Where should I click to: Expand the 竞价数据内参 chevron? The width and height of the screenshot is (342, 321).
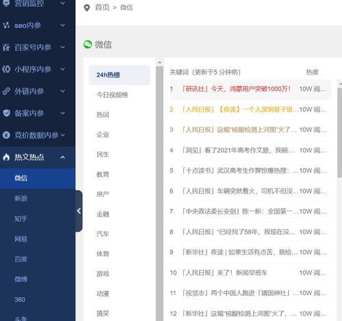[63, 135]
